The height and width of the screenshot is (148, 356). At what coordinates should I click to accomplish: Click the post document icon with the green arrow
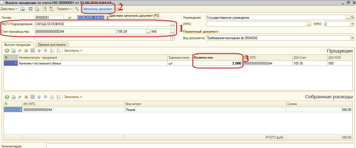point(45,9)
